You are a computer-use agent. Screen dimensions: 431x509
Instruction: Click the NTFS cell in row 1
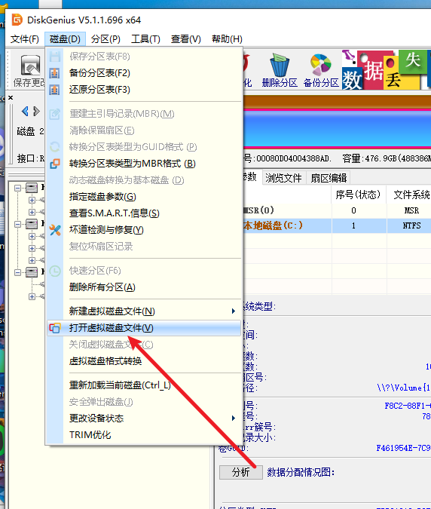tap(411, 225)
